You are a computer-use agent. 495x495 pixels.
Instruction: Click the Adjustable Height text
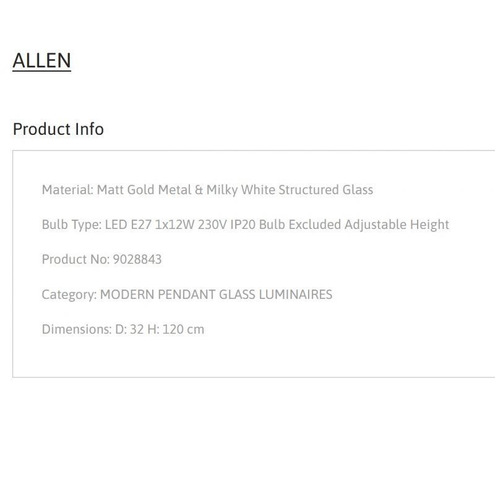397,225
